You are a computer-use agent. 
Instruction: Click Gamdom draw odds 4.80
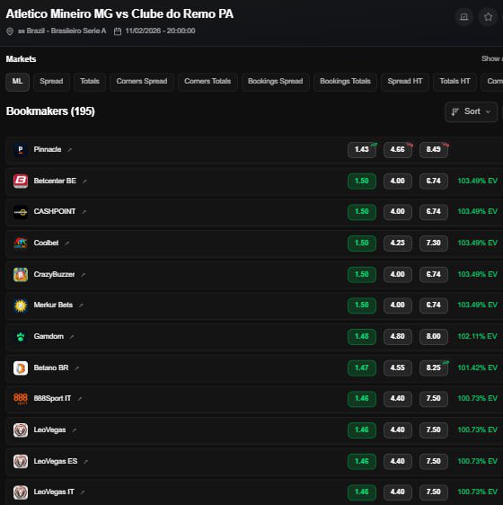[398, 337]
